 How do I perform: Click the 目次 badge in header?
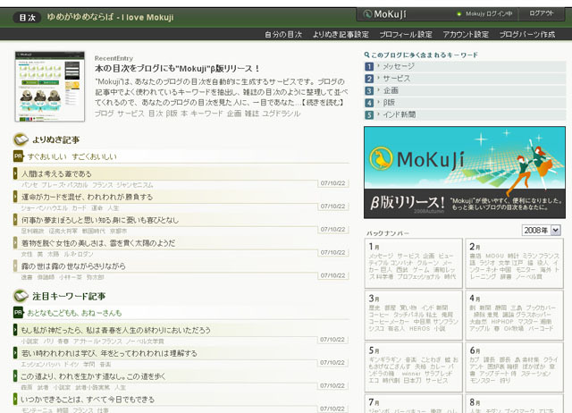pos(28,17)
